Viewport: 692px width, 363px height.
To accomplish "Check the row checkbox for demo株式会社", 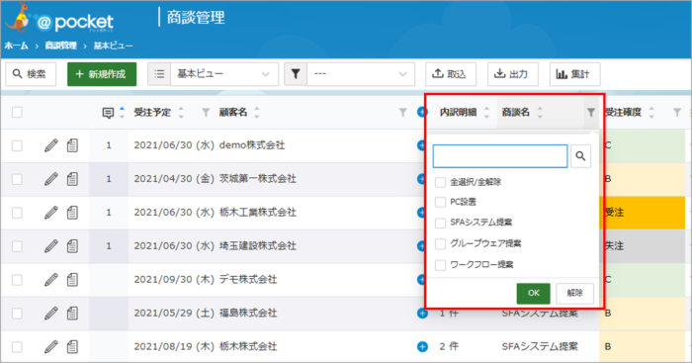I will [x=17, y=145].
